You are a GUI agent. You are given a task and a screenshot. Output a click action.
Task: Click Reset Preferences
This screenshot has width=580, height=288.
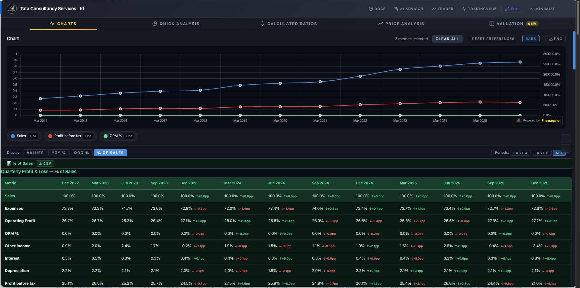[493, 39]
